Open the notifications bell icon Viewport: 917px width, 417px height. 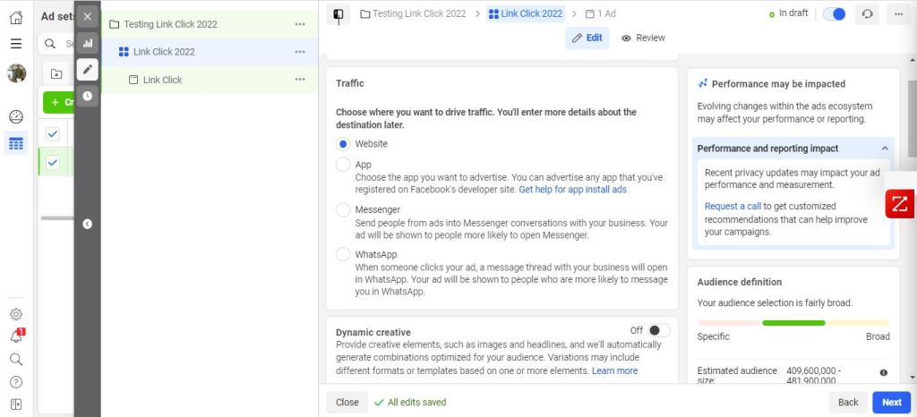pos(16,336)
